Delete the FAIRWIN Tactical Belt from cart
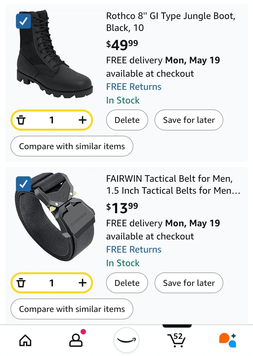This screenshot has width=253, height=356. point(127,283)
